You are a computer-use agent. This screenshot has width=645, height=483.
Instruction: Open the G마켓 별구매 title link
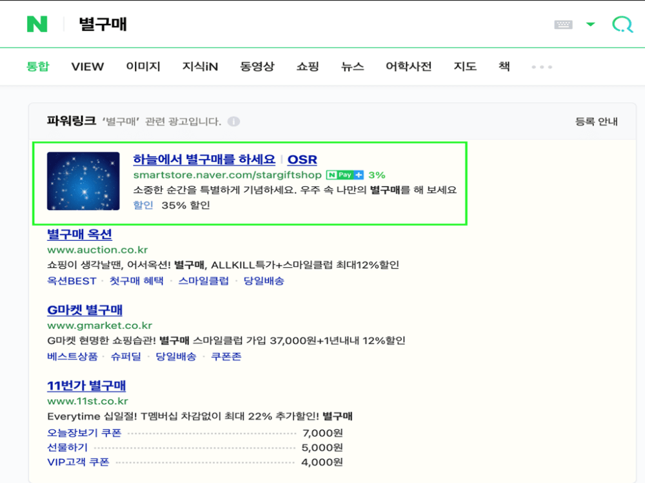84,310
